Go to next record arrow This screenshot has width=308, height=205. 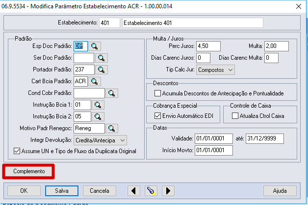pyautogui.click(x=168, y=191)
